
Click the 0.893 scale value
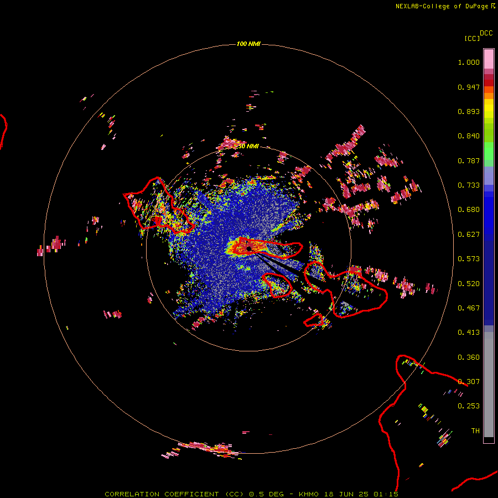pyautogui.click(x=469, y=111)
